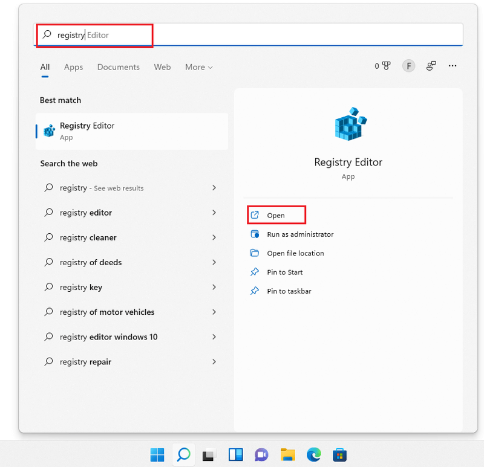Click the pin icon beside Pin to Start
Screen dimensions: 484x467
[255, 272]
